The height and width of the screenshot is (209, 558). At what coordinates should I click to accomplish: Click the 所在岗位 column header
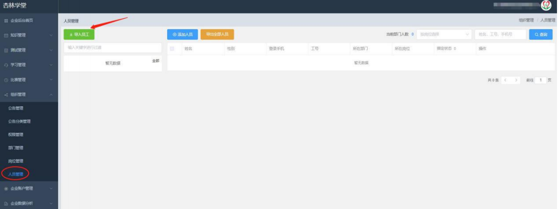402,49
